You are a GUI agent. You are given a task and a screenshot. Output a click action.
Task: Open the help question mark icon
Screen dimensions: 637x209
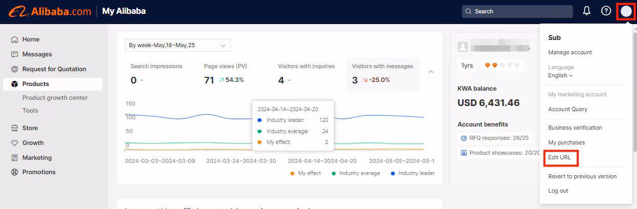[606, 11]
